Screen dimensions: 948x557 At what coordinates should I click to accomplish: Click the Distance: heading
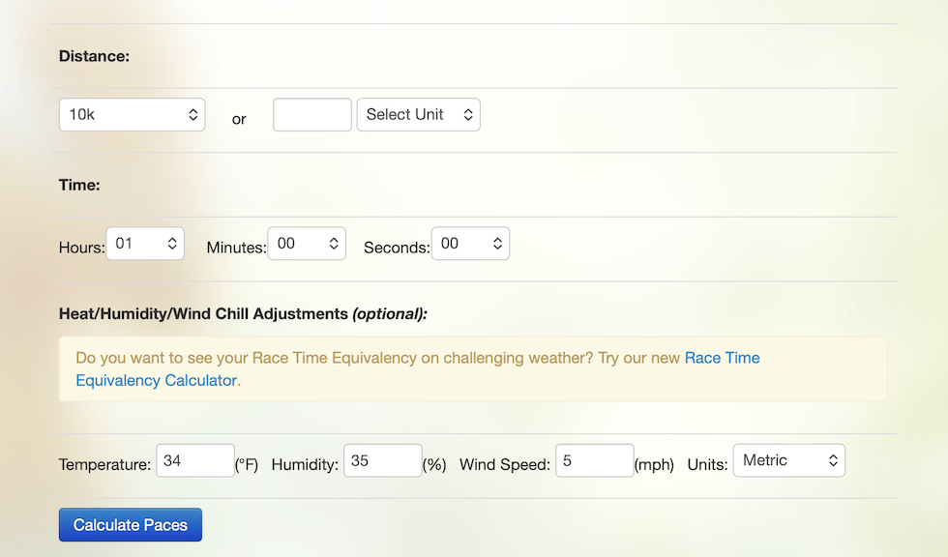95,56
